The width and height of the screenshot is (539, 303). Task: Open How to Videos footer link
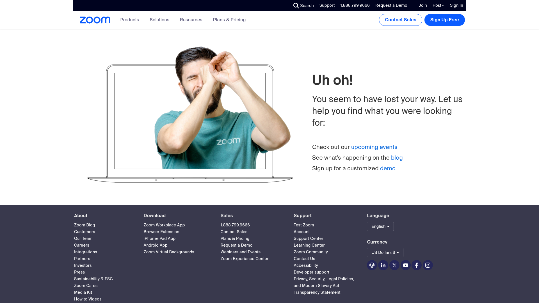[x=88, y=299]
